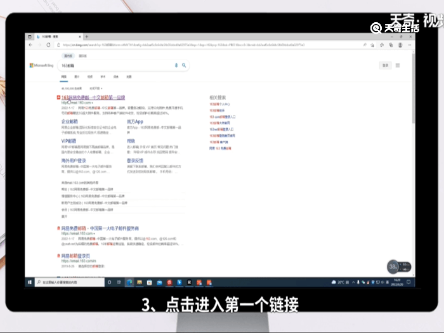
Task: Click related search 163邮箱助手
Action: pyautogui.click(x=217, y=110)
